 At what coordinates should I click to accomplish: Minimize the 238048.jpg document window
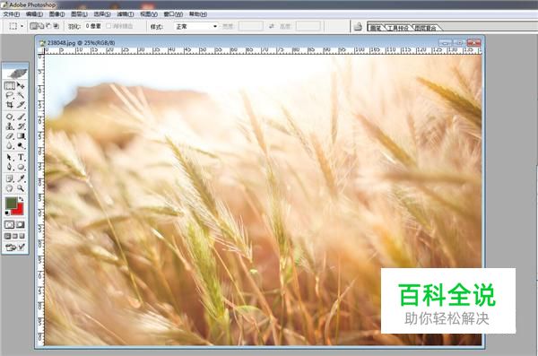tap(446, 42)
